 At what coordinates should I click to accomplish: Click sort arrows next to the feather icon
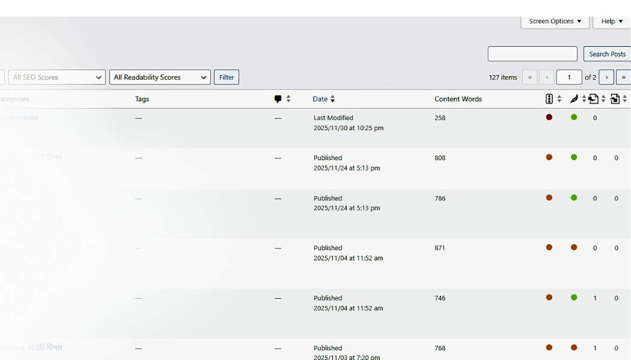coord(584,99)
